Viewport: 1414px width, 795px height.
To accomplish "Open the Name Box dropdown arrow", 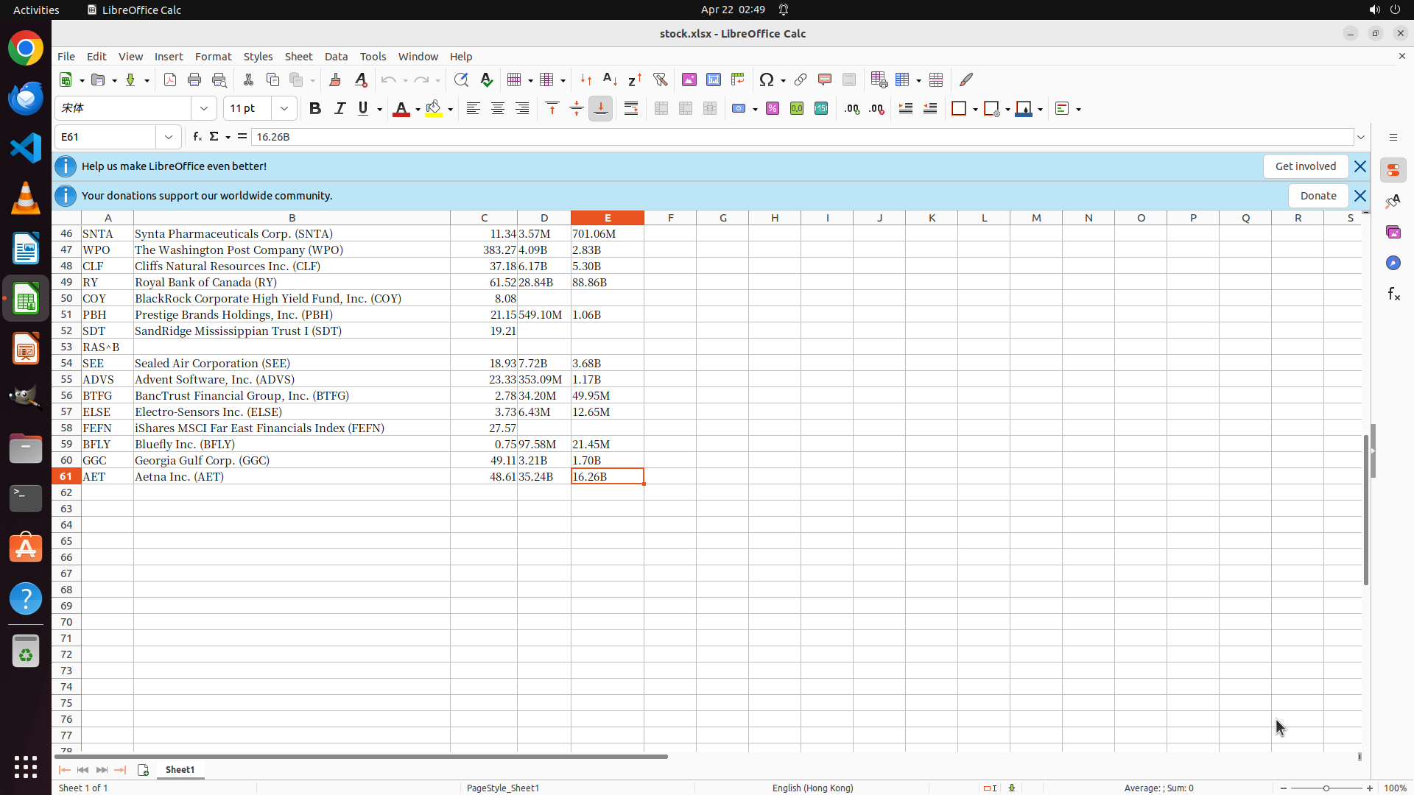I will tap(169, 137).
